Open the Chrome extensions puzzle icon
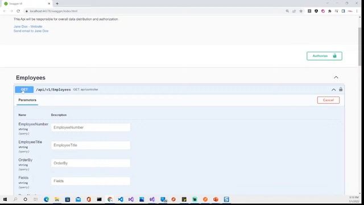 tap(330, 11)
